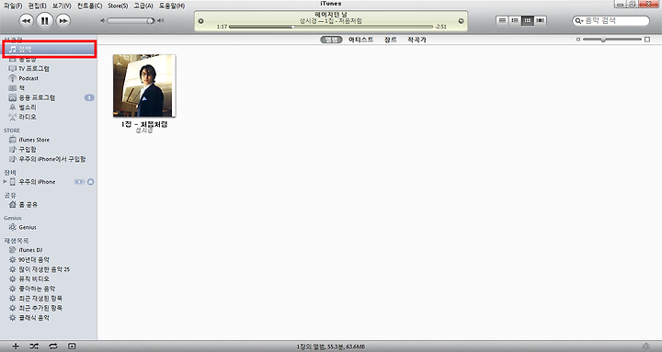Open the 라디오 radio section
Screen dimensions: 662x352
click(50, 117)
